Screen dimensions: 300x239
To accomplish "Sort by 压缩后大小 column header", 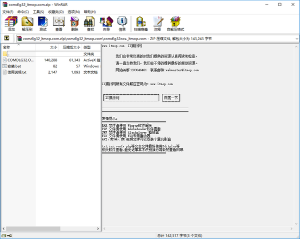I will pyautogui.click(x=70, y=47).
